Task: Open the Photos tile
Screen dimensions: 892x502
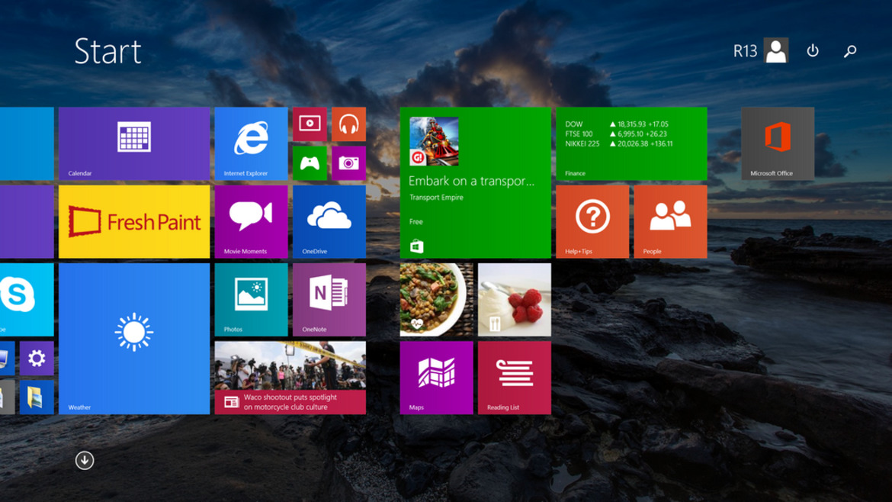Action: [x=251, y=299]
